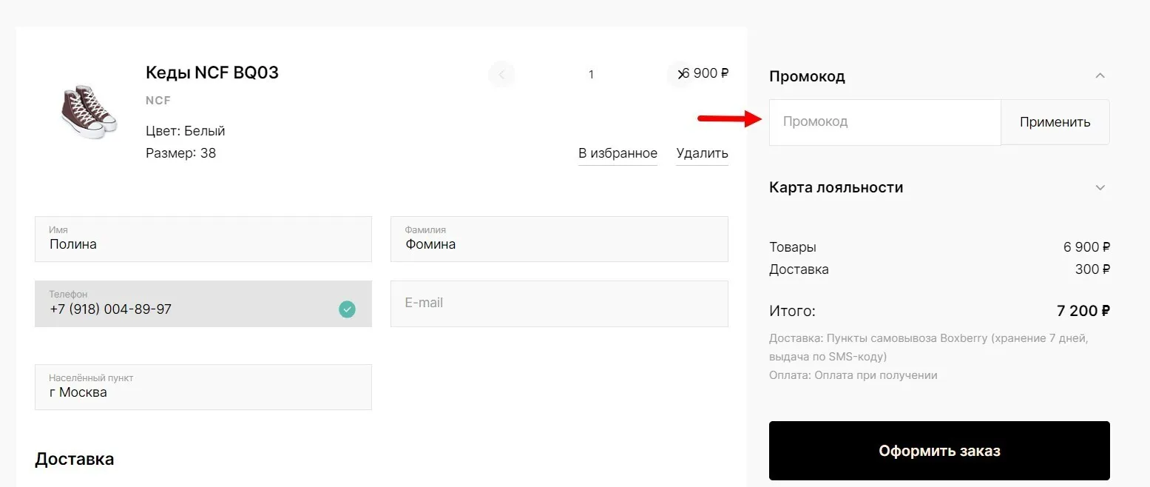Add item to favorites via В избранное

(618, 154)
